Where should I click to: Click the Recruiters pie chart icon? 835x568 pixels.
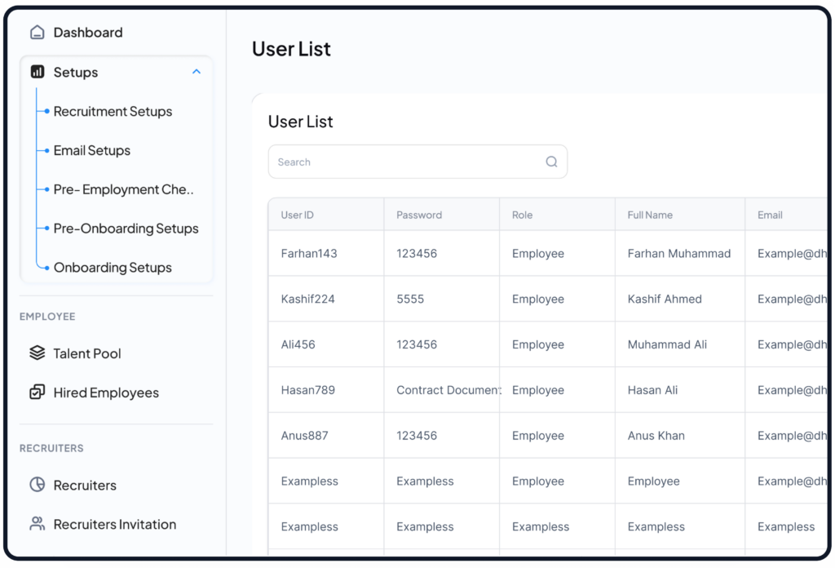pyautogui.click(x=37, y=485)
